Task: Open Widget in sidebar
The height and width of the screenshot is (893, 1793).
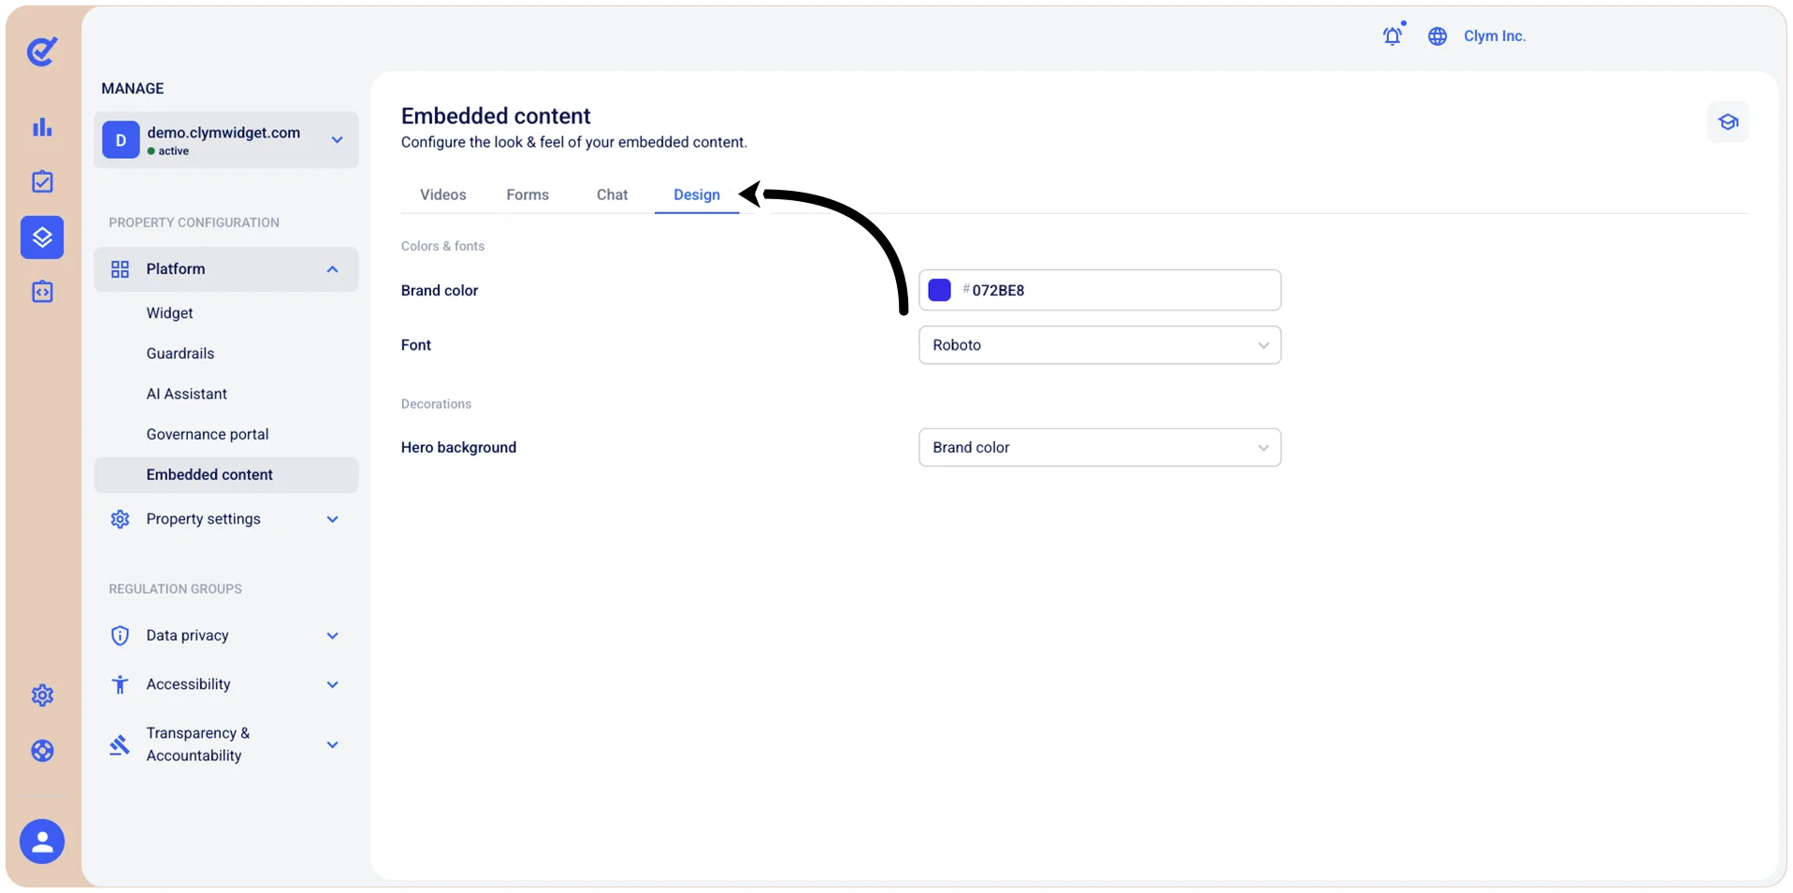Action: (169, 313)
